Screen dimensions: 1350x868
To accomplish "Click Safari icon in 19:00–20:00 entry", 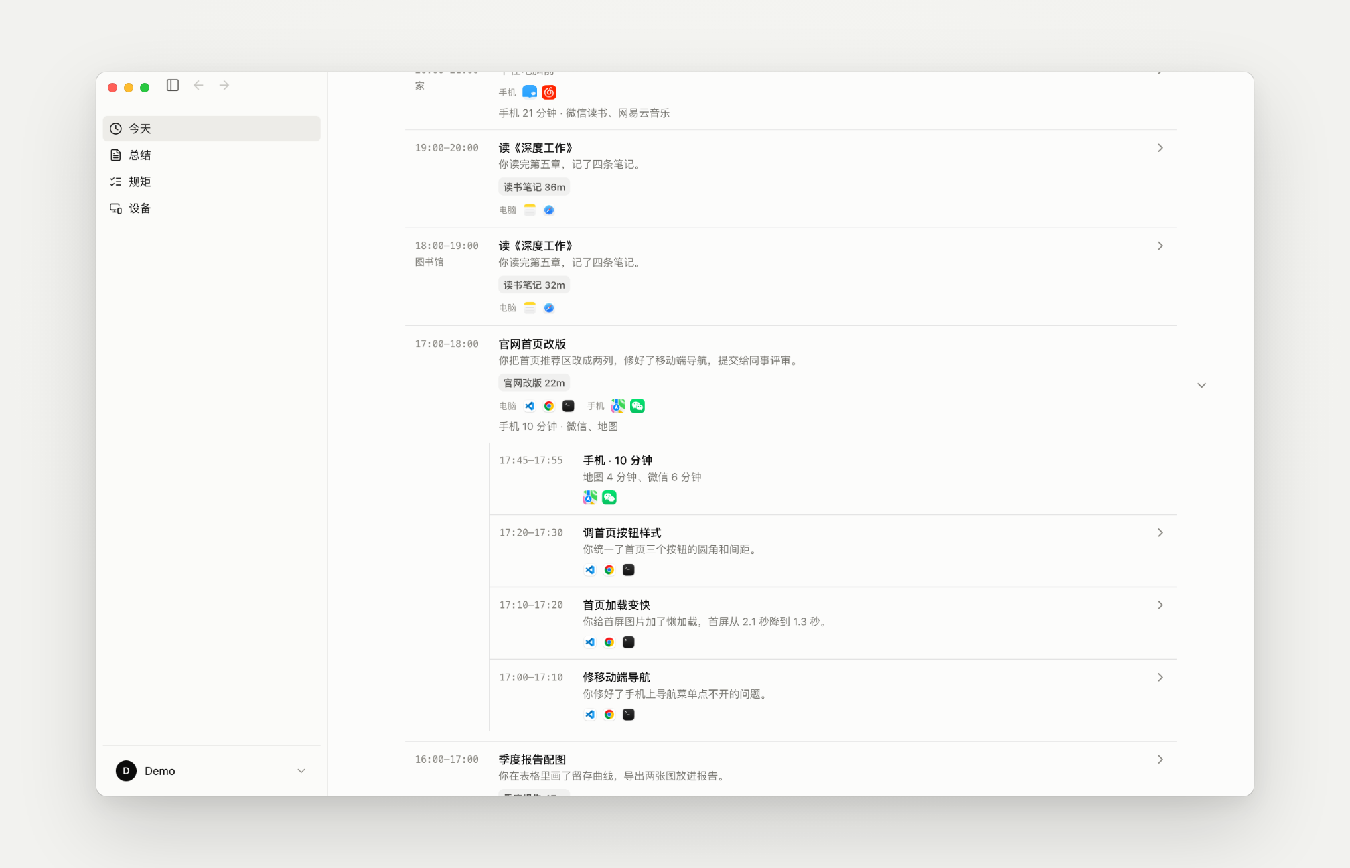I will (549, 210).
